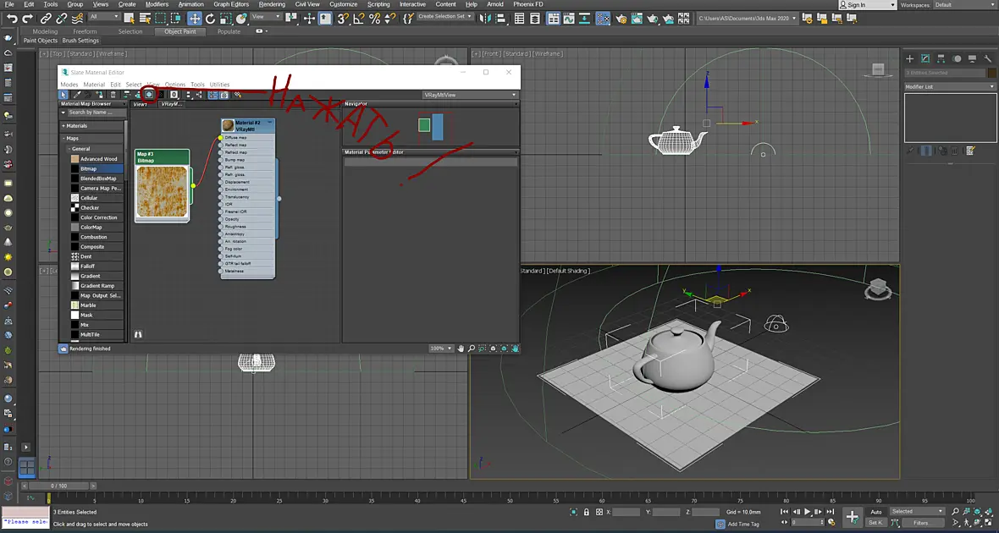
Task: Open the VRayMtlView dropdown in Slate editor
Action: [470, 95]
